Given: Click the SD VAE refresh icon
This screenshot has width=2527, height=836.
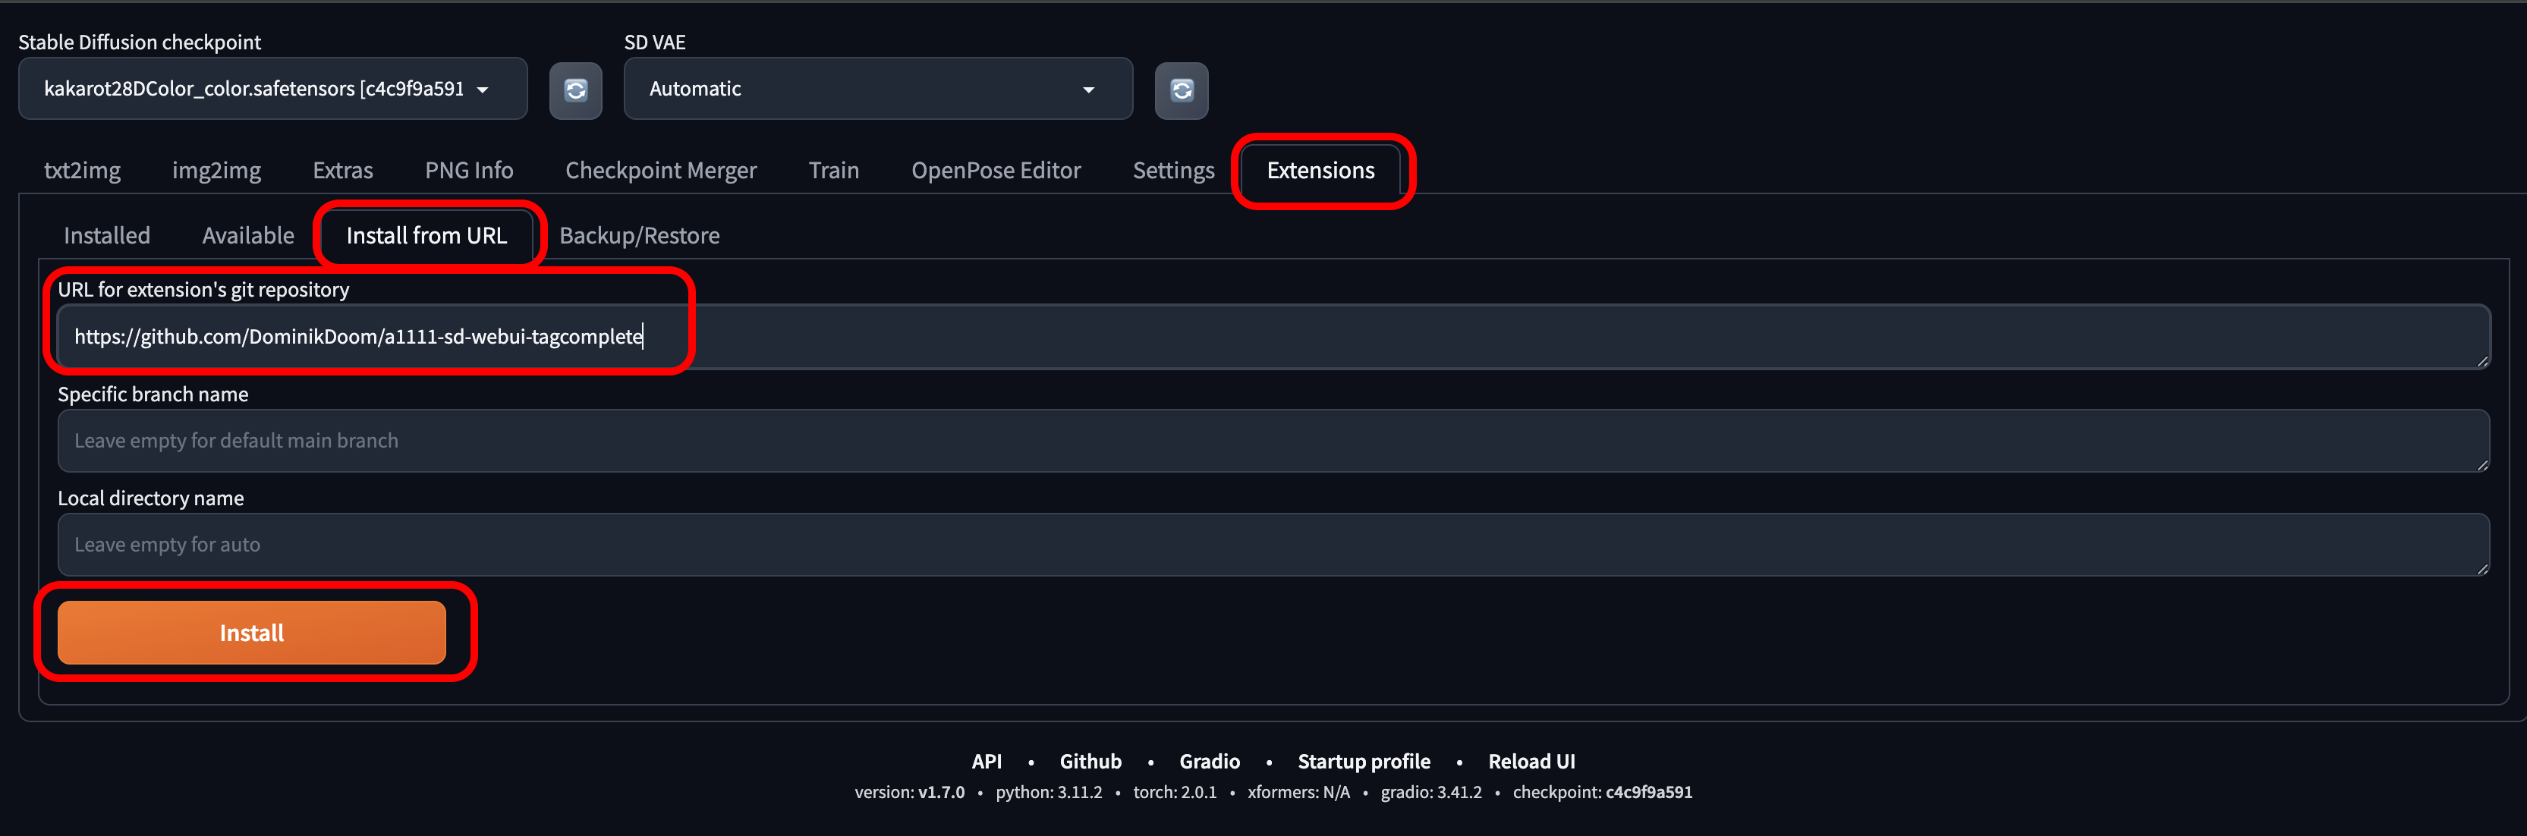Looking at the screenshot, I should 1181,90.
